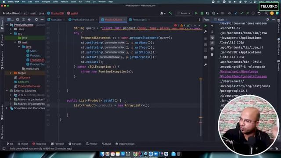Start debugging with the bug icon

pyautogui.click(x=202, y=13)
